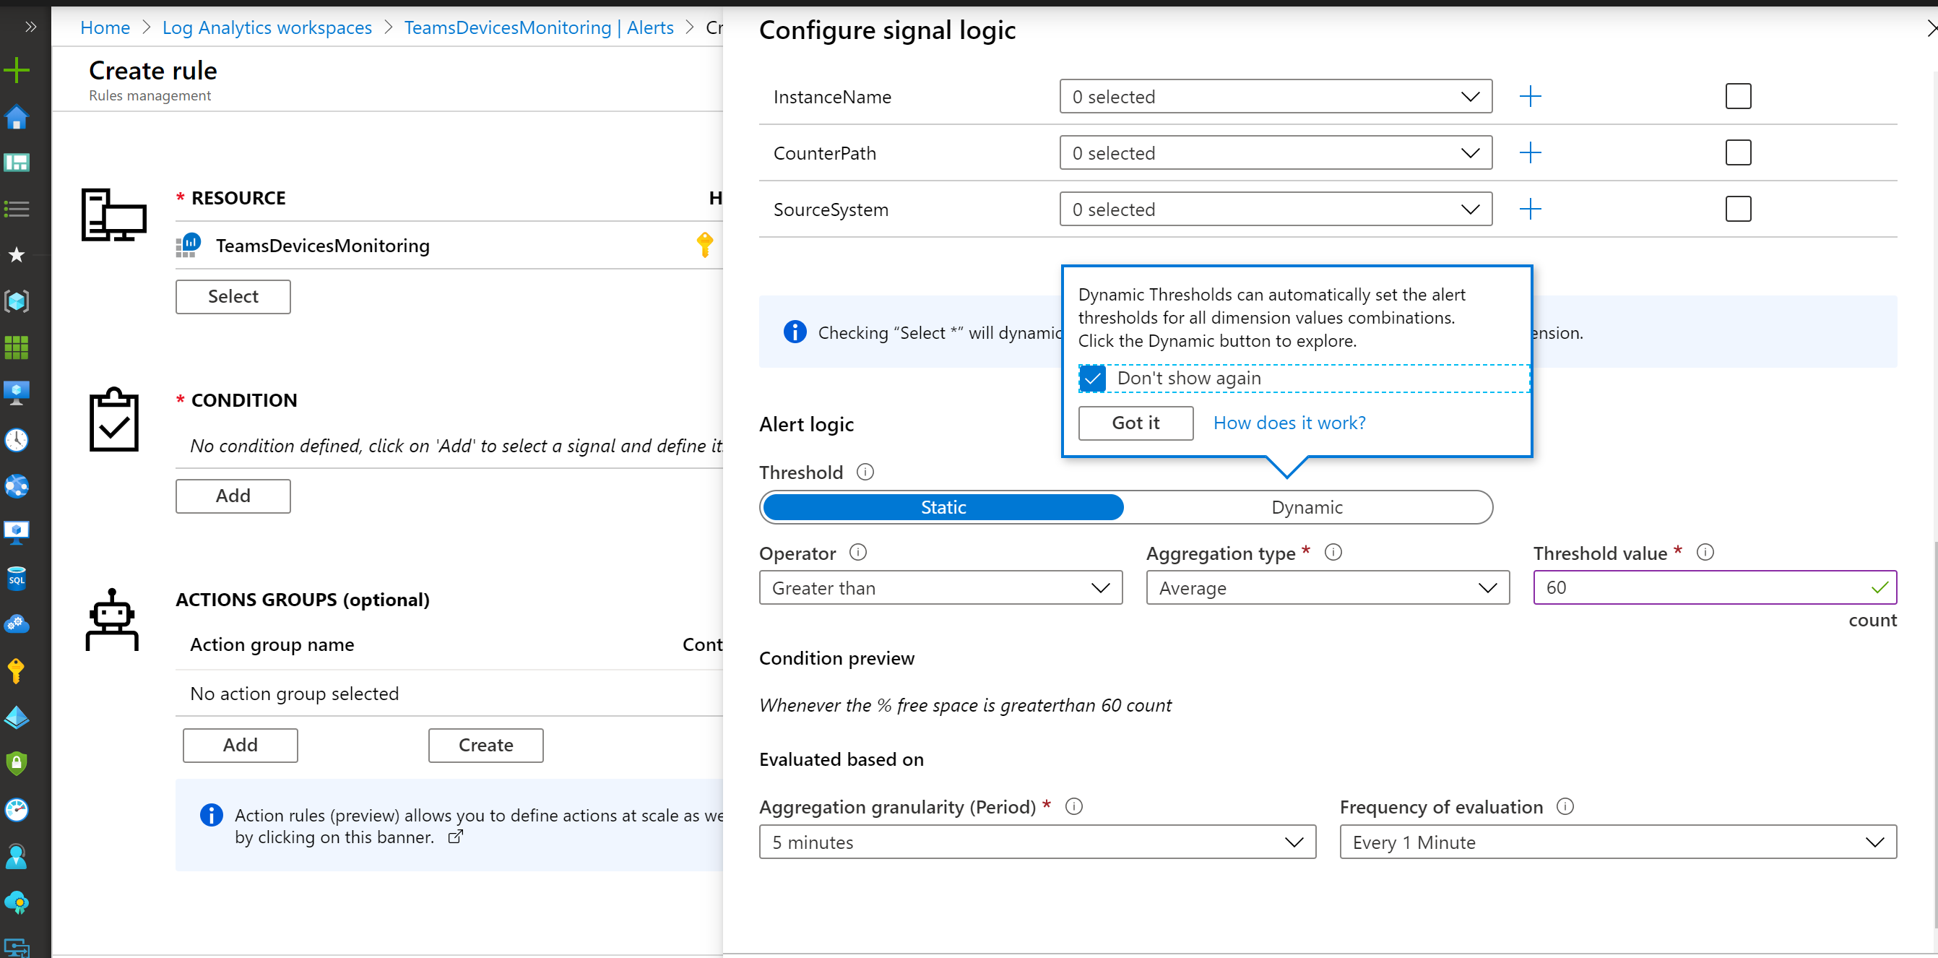Open TeamsDevicesMonitoring Alerts breadcrumb
Viewport: 1938px width, 958px height.
(x=539, y=28)
